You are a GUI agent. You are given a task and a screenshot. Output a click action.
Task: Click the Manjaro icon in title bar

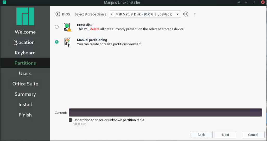[4, 3]
